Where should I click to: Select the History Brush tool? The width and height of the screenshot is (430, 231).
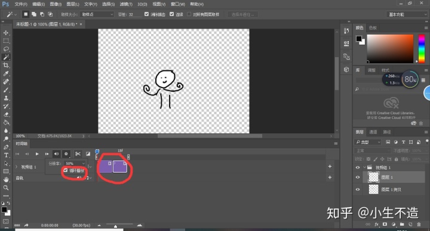(x=6, y=107)
